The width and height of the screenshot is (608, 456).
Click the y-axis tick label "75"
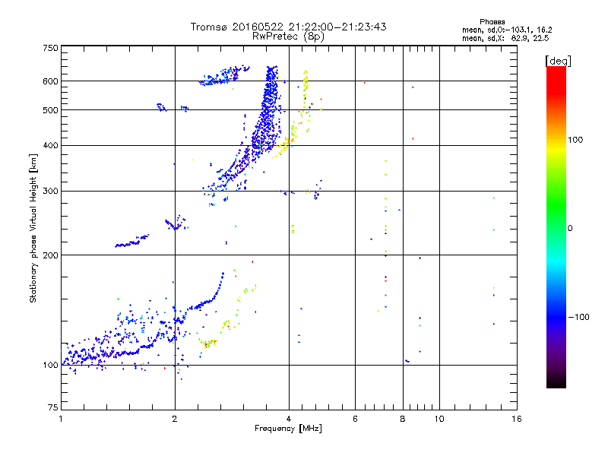click(52, 407)
